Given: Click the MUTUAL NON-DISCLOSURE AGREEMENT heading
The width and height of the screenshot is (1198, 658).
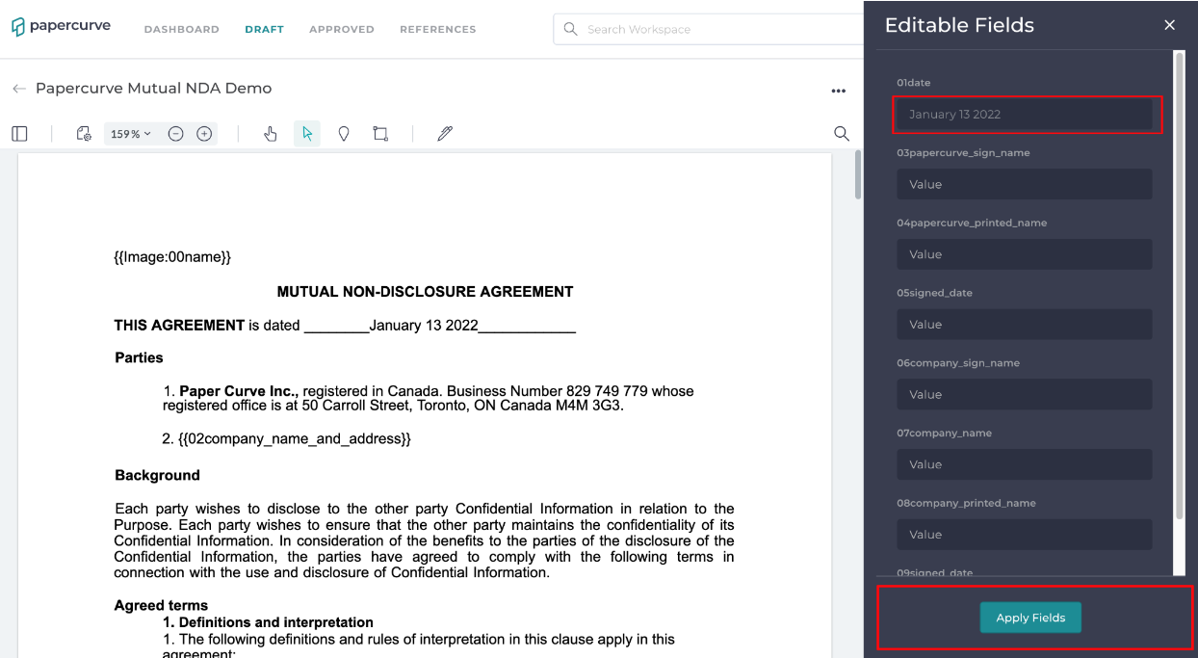Looking at the screenshot, I should (425, 292).
